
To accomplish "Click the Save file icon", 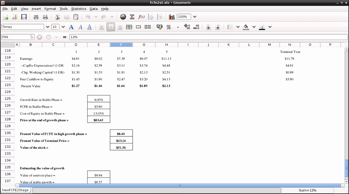I will click(x=24, y=17).
